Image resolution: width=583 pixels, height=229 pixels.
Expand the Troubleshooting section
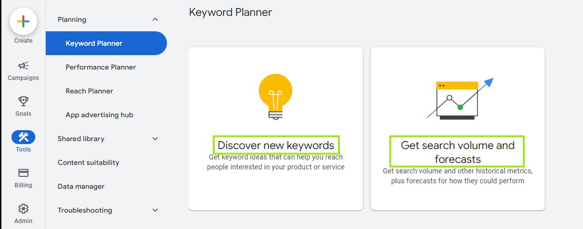[156, 210]
